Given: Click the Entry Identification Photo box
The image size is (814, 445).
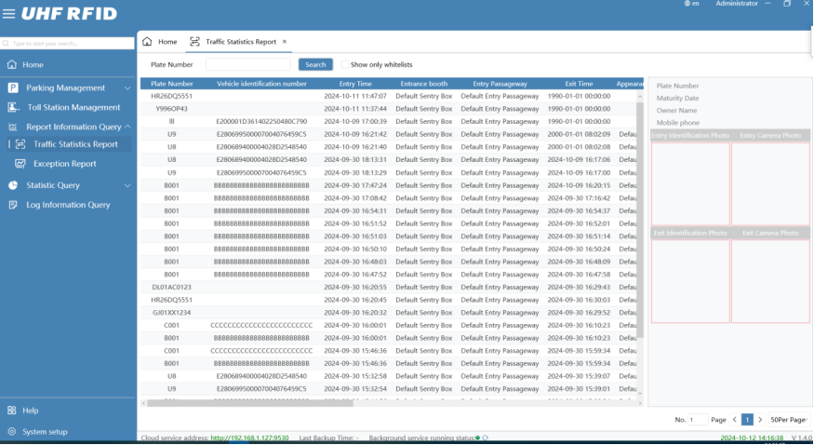Looking at the screenshot, I should point(690,183).
